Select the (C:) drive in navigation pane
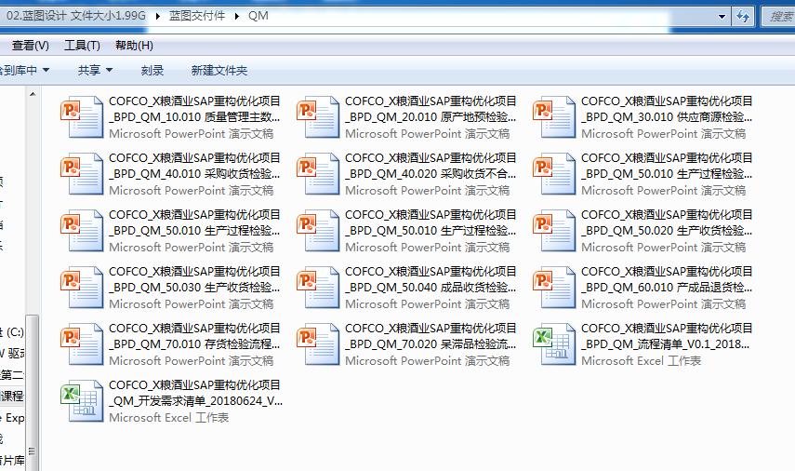The width and height of the screenshot is (795, 471). coord(14,332)
